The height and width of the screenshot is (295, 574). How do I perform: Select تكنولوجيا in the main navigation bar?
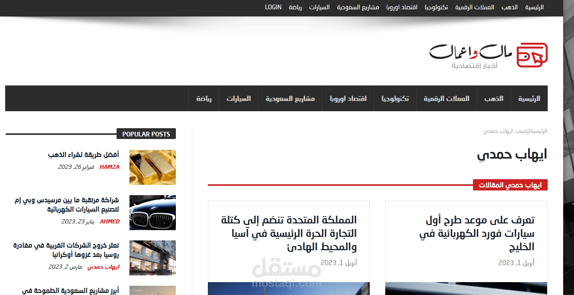pos(396,98)
